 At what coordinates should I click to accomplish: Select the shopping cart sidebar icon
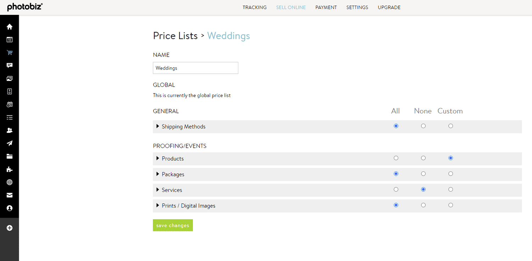point(10,52)
